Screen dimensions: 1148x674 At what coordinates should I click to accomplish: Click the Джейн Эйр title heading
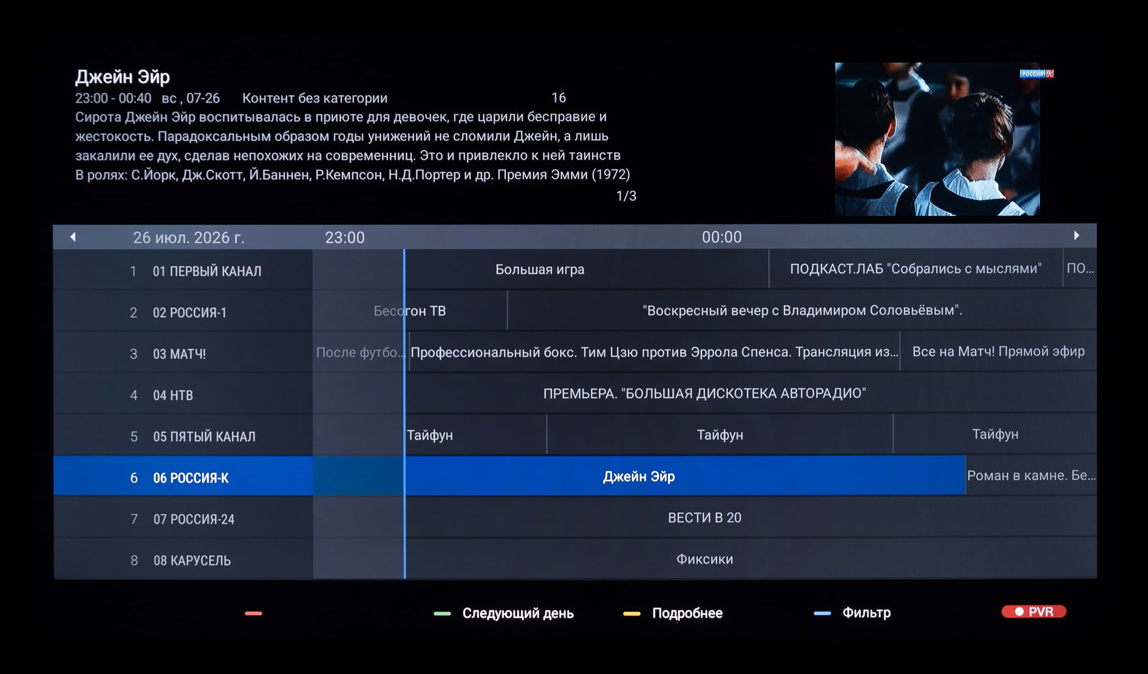coord(123,77)
